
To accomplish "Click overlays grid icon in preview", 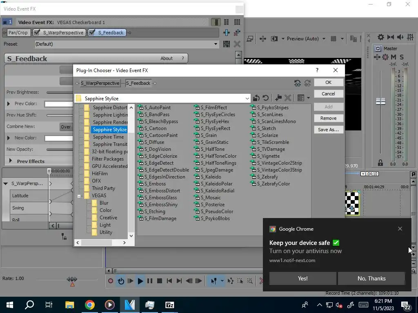I will pyautogui.click(x=334, y=39).
